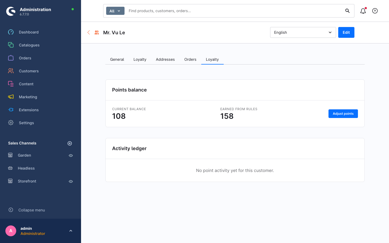Open the English language dropdown
Screen dimensions: 389x243
(303, 32)
